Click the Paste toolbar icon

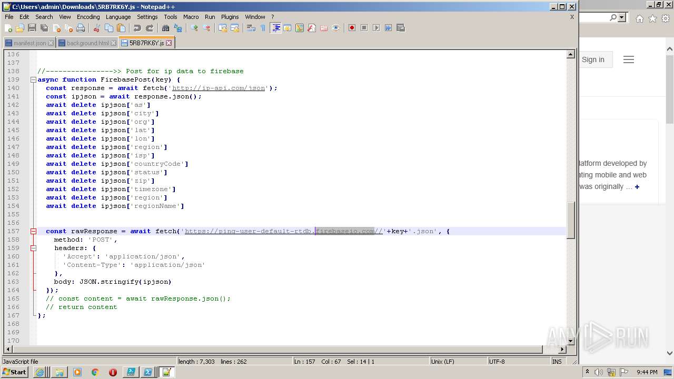coord(121,28)
